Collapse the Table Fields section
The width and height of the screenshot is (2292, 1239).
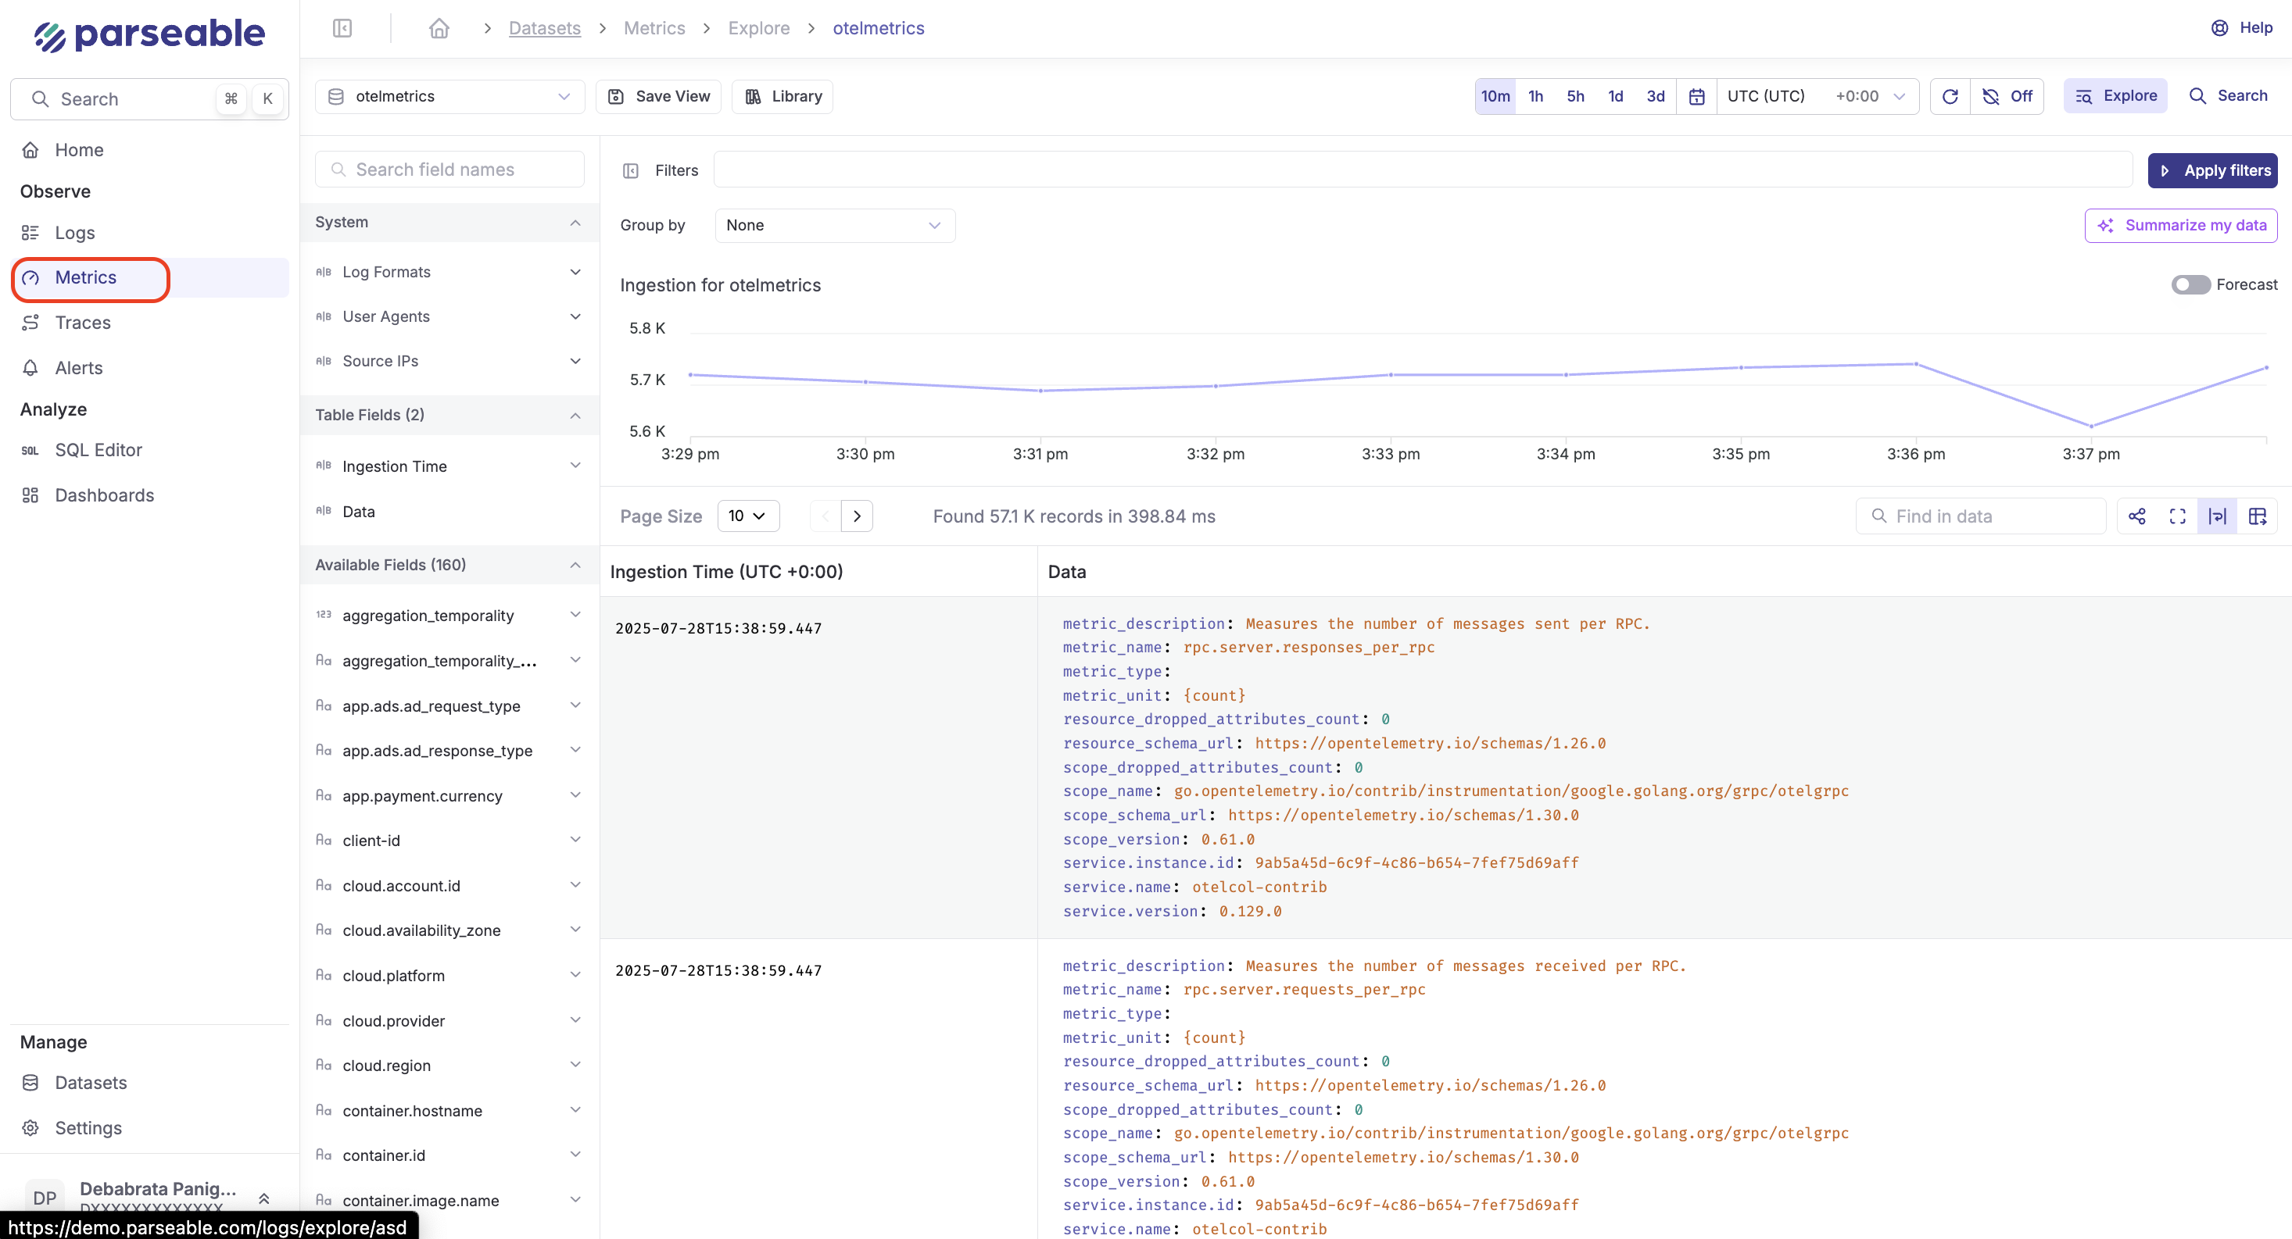point(575,416)
